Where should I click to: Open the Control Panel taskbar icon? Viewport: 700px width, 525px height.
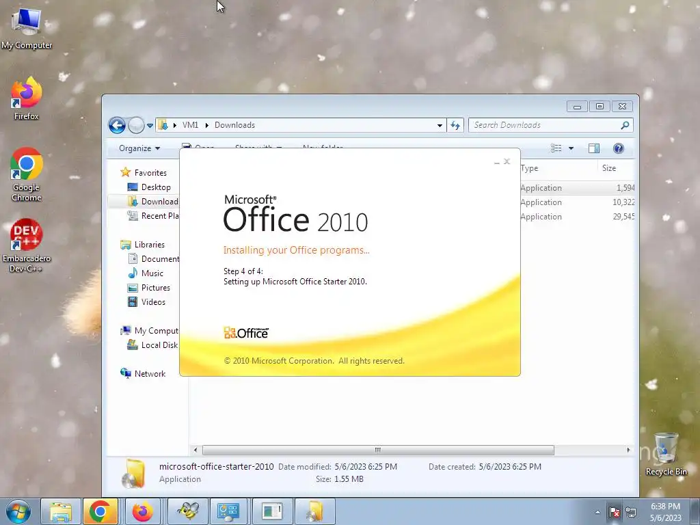click(x=228, y=511)
